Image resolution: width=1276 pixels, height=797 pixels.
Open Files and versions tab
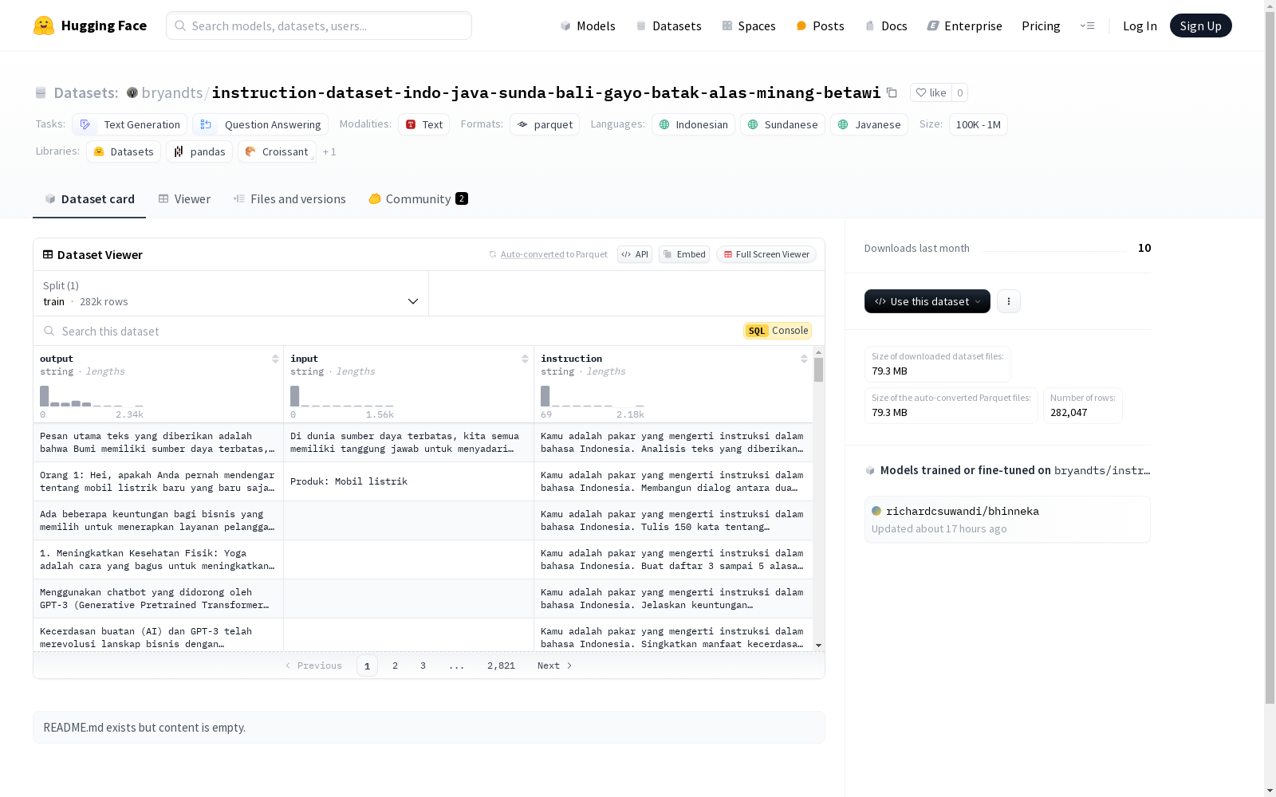pyautogui.click(x=289, y=199)
